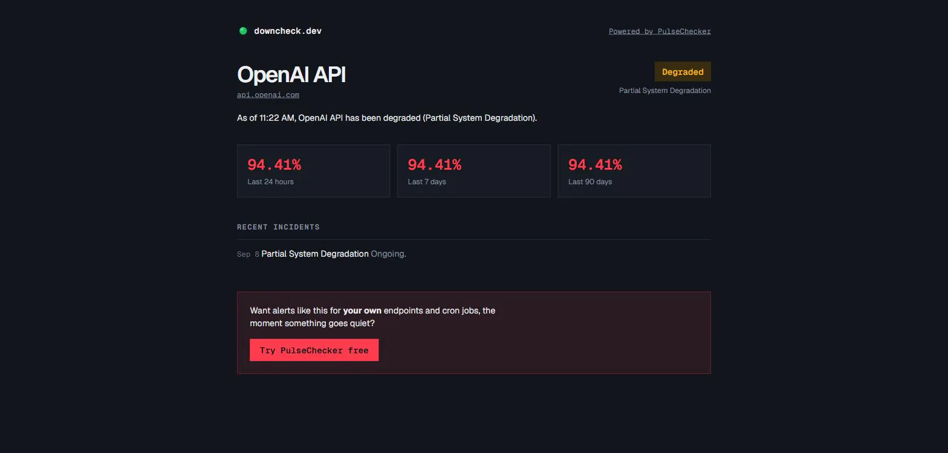The height and width of the screenshot is (453, 948).
Task: Select the Last 7 days uptime card
Action: coord(474,171)
